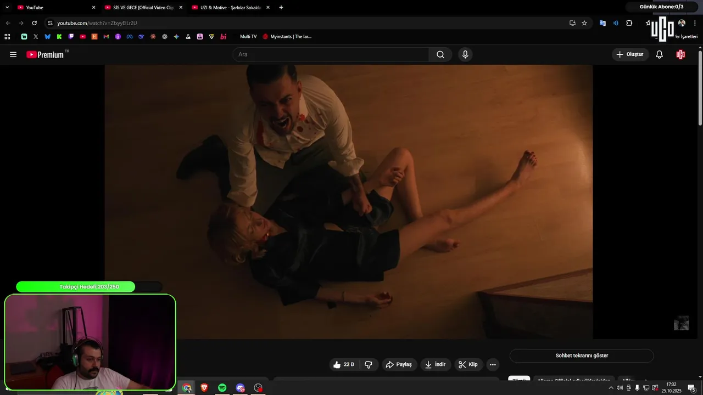The image size is (703, 395).
Task: Click the İndir download button
Action: [436, 364]
